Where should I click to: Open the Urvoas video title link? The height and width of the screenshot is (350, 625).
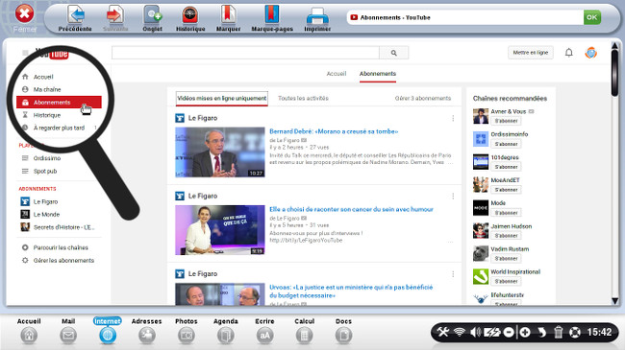coord(351,292)
